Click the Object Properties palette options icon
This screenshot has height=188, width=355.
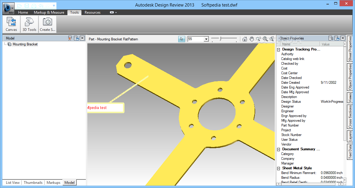[x=337, y=38]
